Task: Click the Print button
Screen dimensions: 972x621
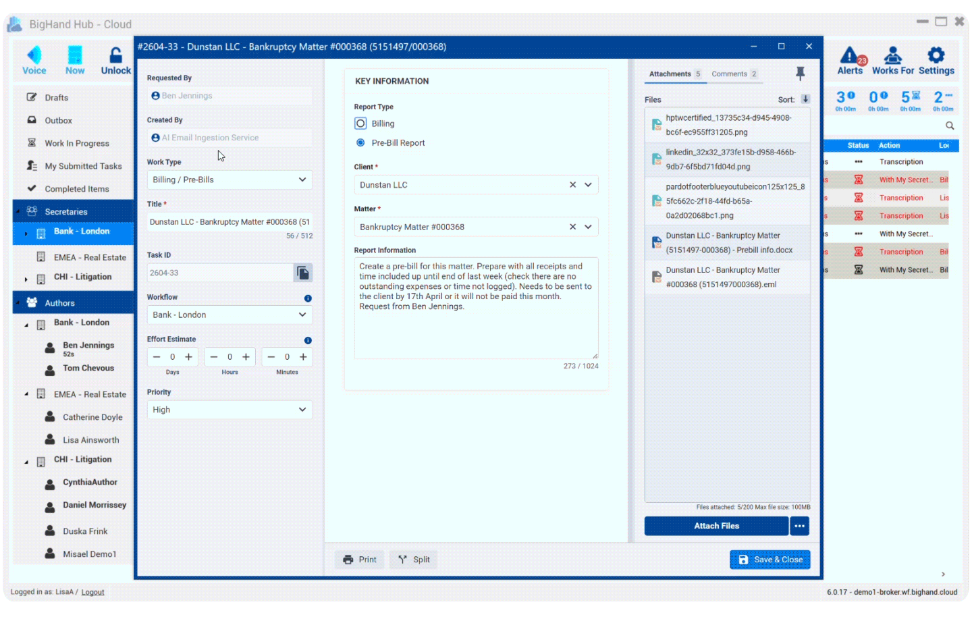Action: (360, 560)
